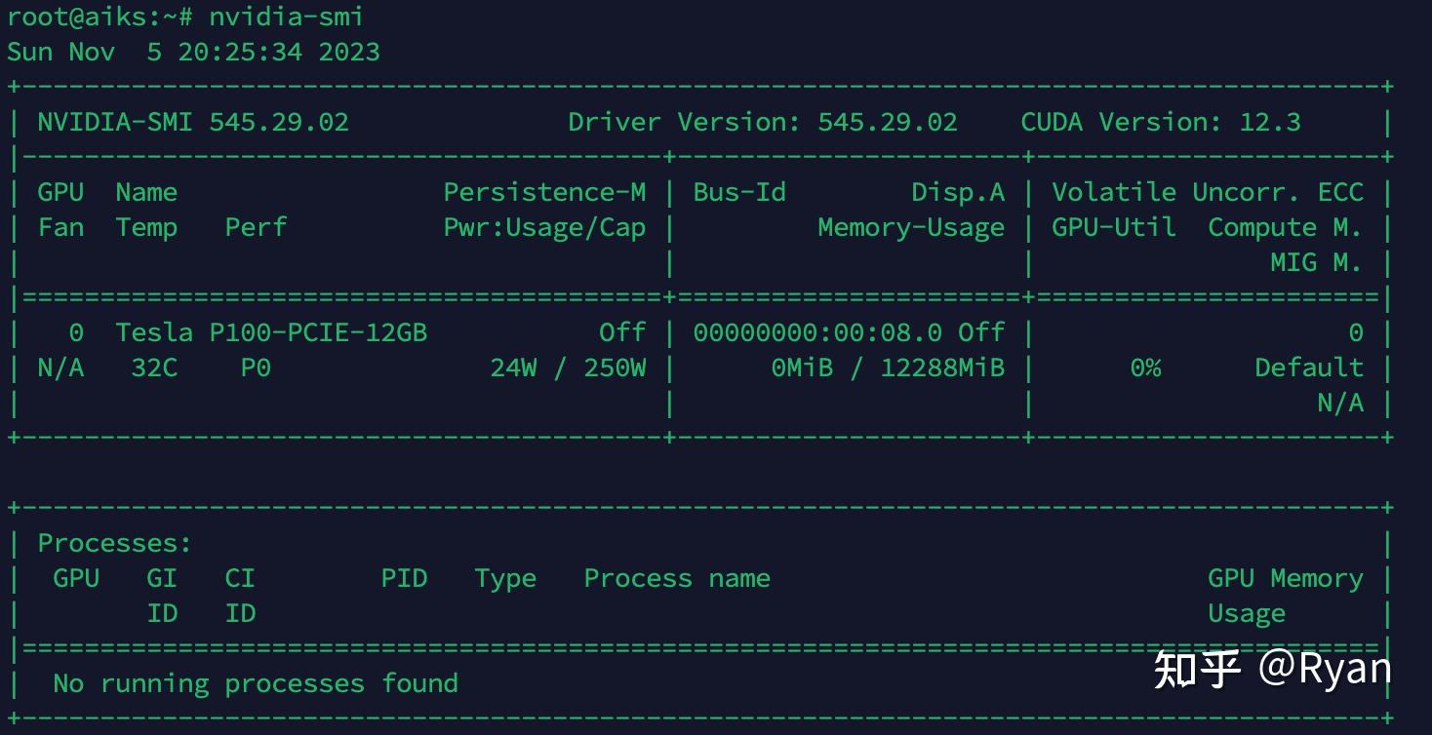Click the 0MiB / 12288MiB memory usage
Image resolution: width=1432 pixels, height=735 pixels.
click(888, 367)
